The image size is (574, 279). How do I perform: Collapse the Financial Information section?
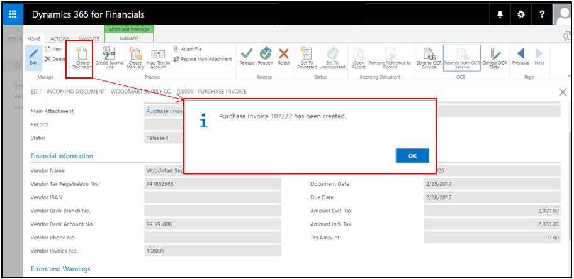[x=62, y=156]
